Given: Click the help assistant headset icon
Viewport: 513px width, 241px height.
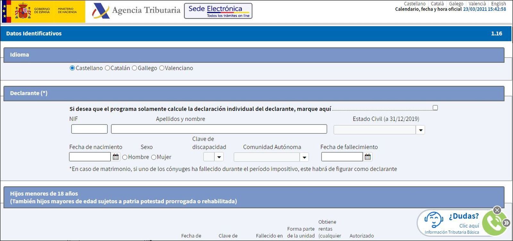Looking at the screenshot, I should pos(434,220).
